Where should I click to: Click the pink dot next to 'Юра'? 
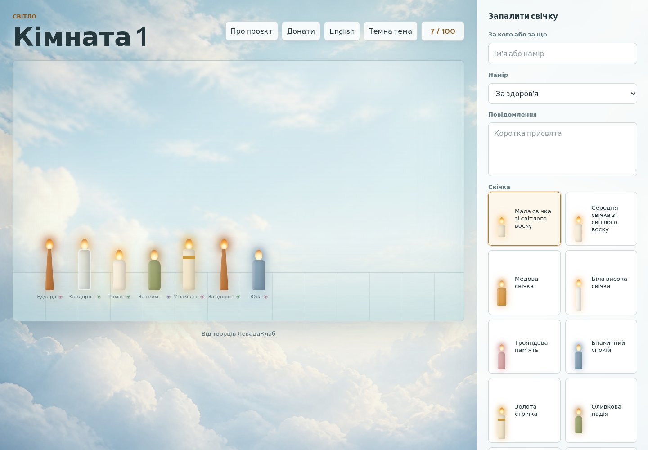click(265, 297)
